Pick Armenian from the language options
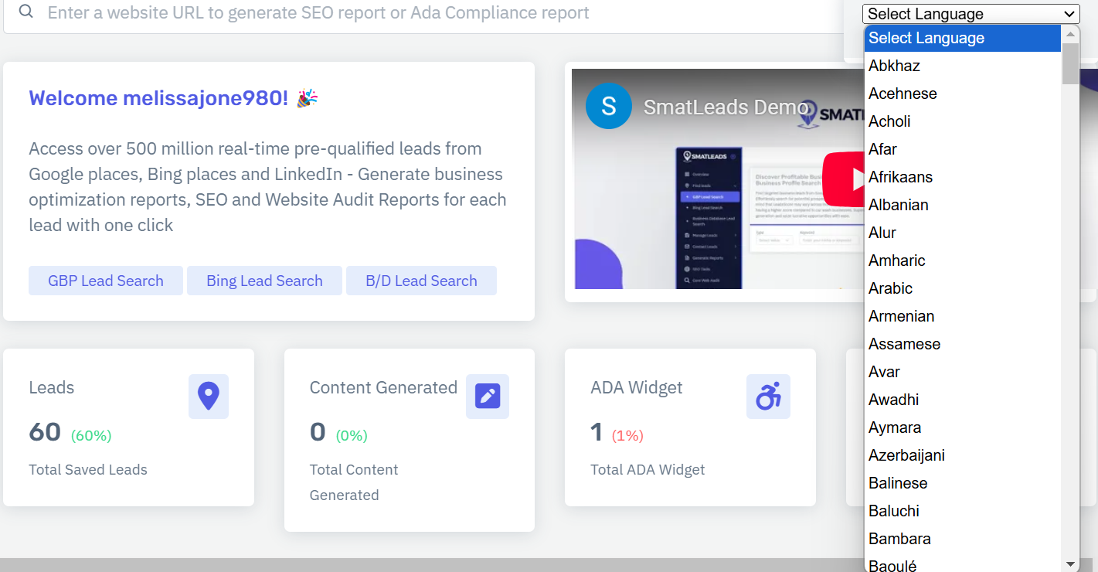The width and height of the screenshot is (1098, 572). (x=901, y=316)
